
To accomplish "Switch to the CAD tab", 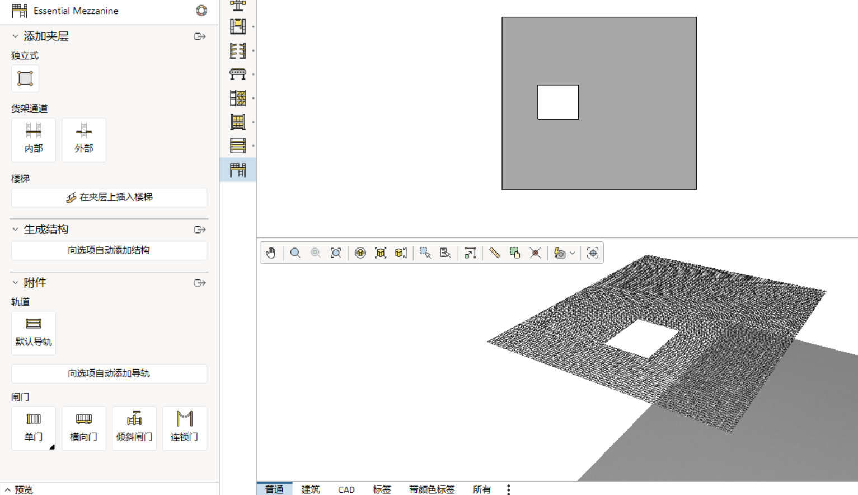I will (346, 489).
